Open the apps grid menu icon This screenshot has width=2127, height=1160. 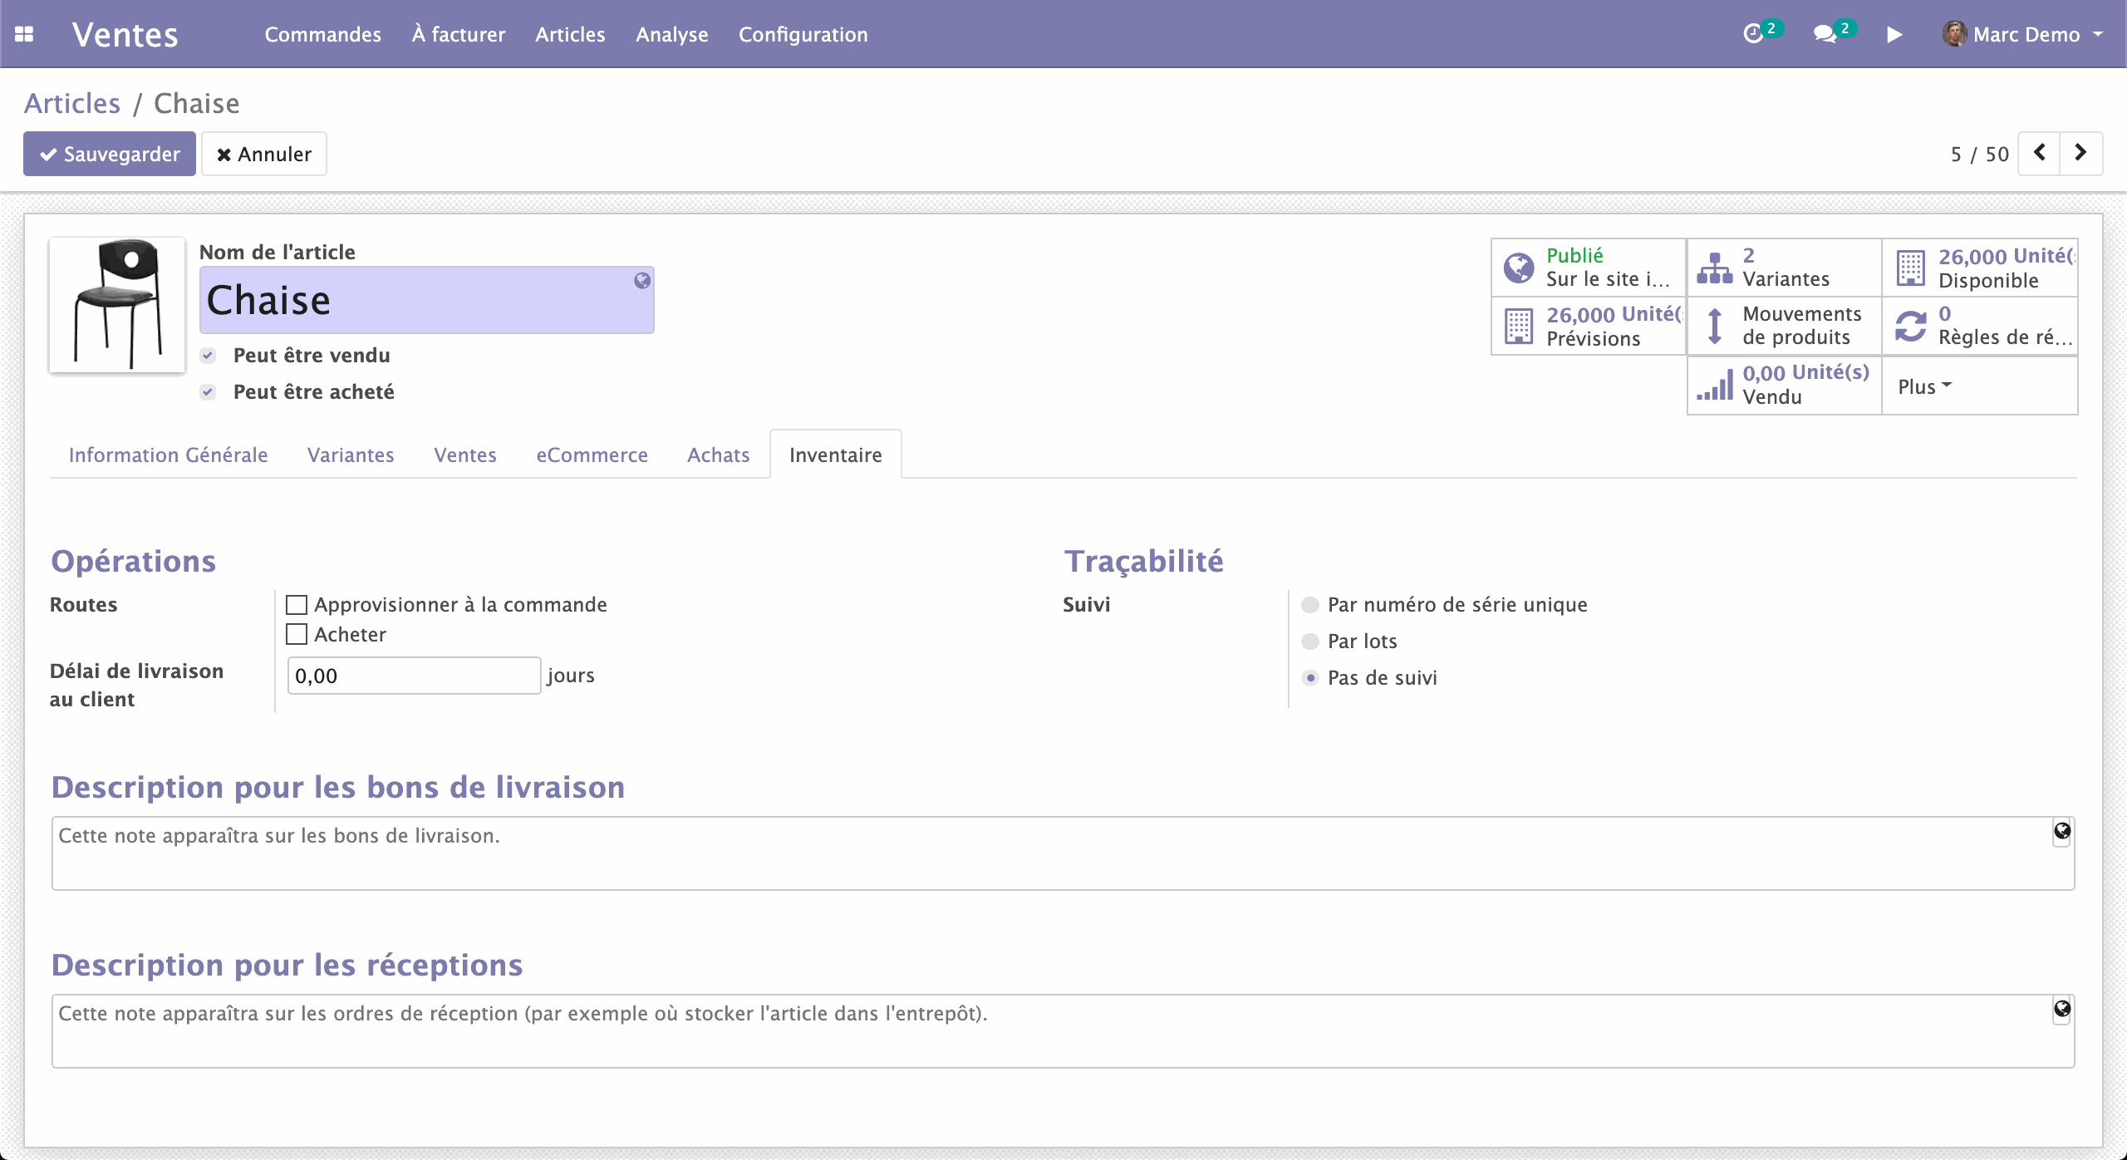tap(24, 34)
